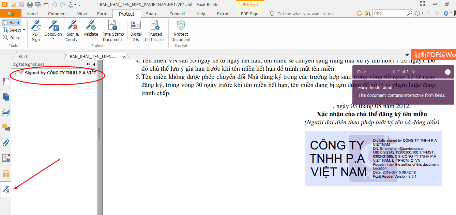Open Digital IDs manager
Viewport: 456px width, 215px height.
click(136, 31)
